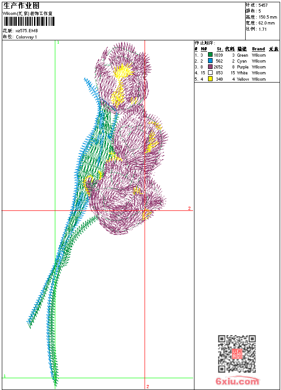The width and height of the screenshot is (281, 390).
Task: Click the White color swatch in row 4
Action: tap(210, 73)
